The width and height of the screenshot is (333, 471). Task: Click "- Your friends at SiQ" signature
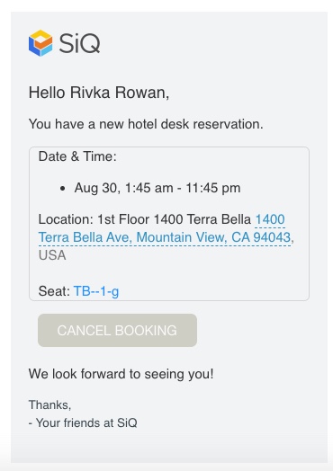(83, 423)
